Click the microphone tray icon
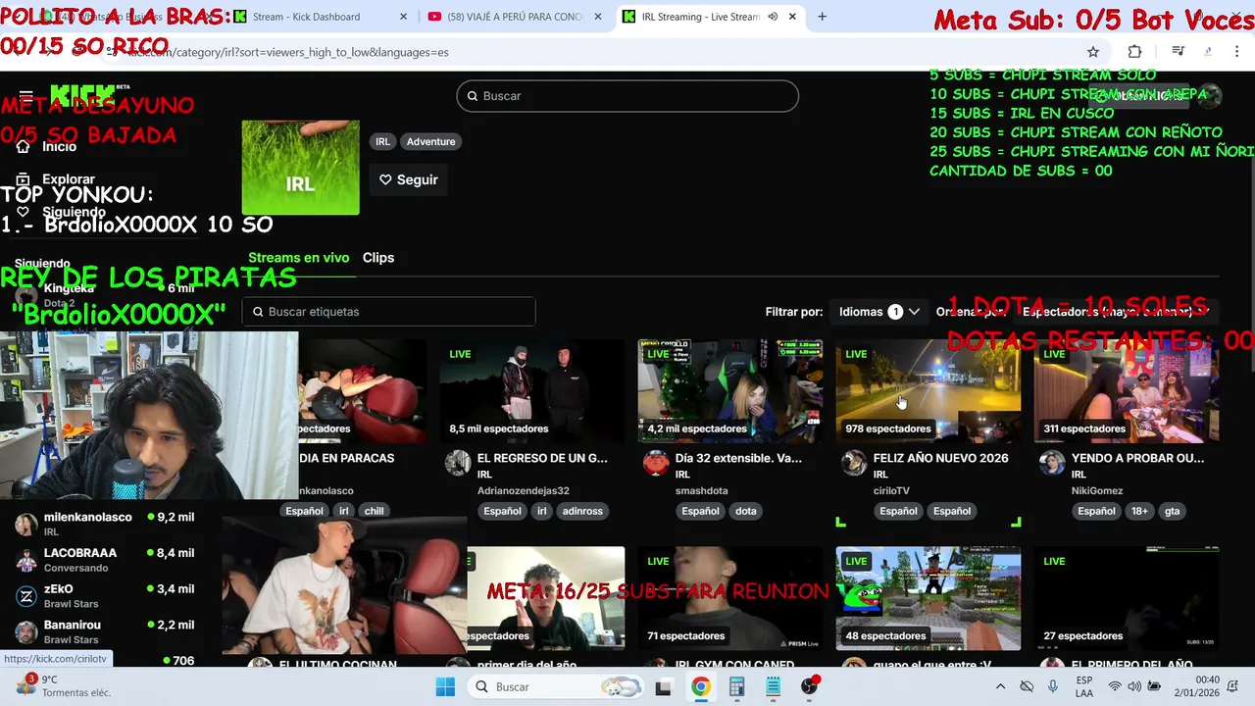The height and width of the screenshot is (706, 1255). click(x=1053, y=686)
